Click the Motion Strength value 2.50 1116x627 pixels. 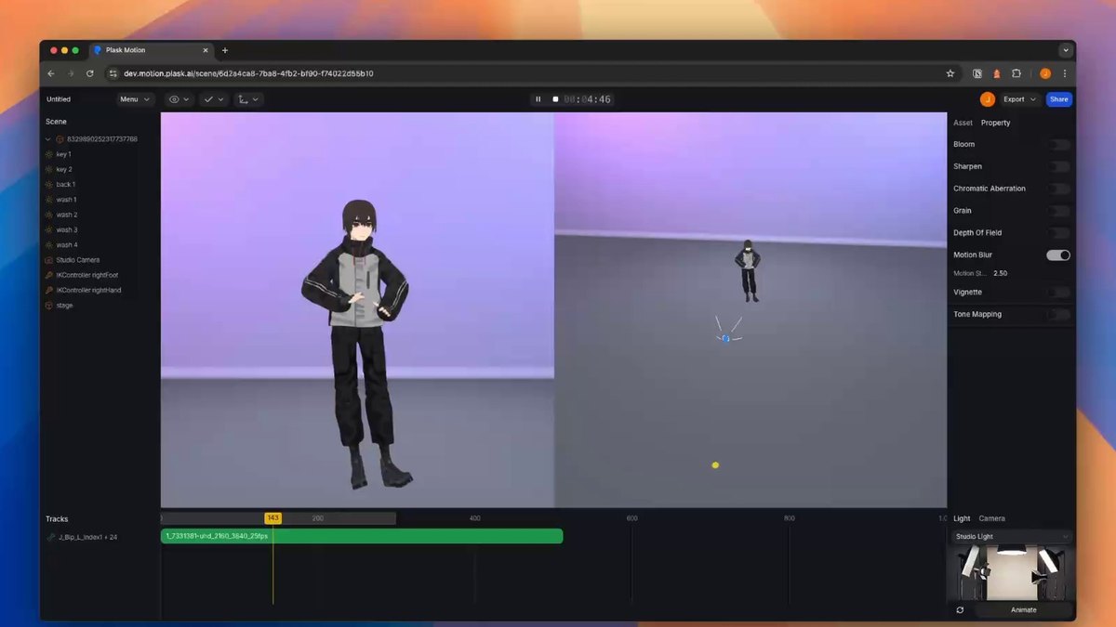[x=1001, y=274]
